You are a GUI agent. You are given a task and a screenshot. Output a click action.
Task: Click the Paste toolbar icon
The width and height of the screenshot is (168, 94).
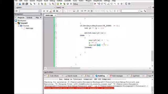click(x=45, y=4)
